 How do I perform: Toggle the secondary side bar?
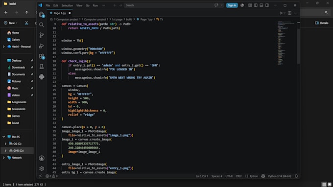click(x=267, y=5)
